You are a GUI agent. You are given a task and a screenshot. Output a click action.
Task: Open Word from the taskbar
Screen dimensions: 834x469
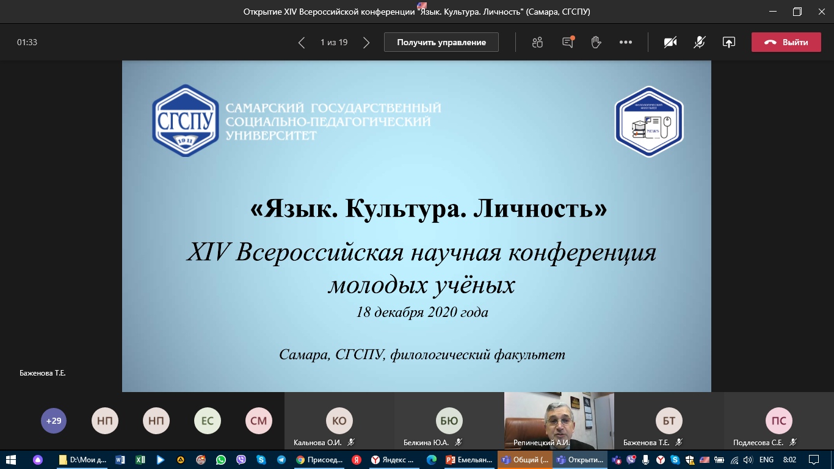click(120, 460)
